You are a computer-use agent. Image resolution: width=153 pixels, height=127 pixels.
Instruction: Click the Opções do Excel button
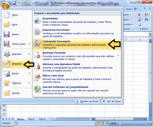point(87,101)
